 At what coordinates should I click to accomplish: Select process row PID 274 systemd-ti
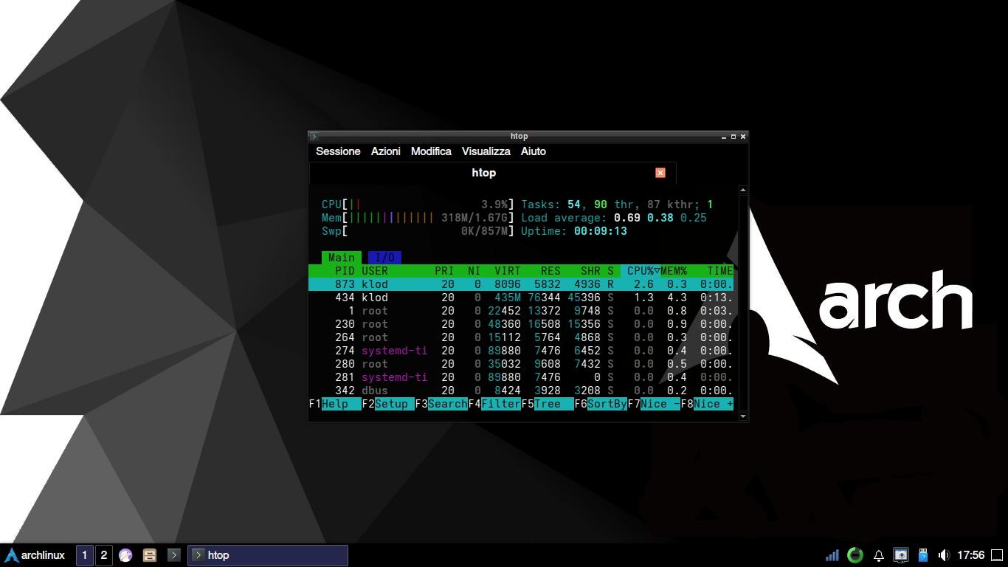(521, 351)
